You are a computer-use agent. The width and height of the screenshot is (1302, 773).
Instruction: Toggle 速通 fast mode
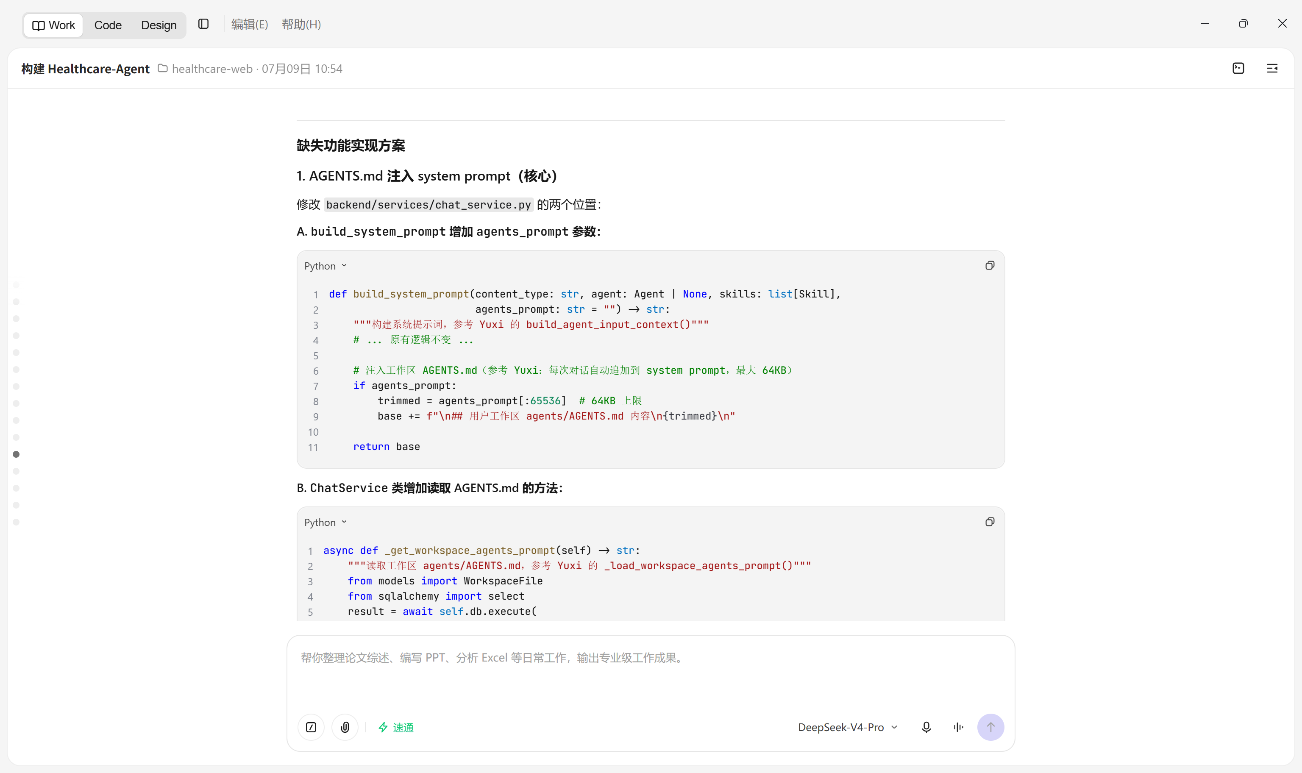coord(396,727)
